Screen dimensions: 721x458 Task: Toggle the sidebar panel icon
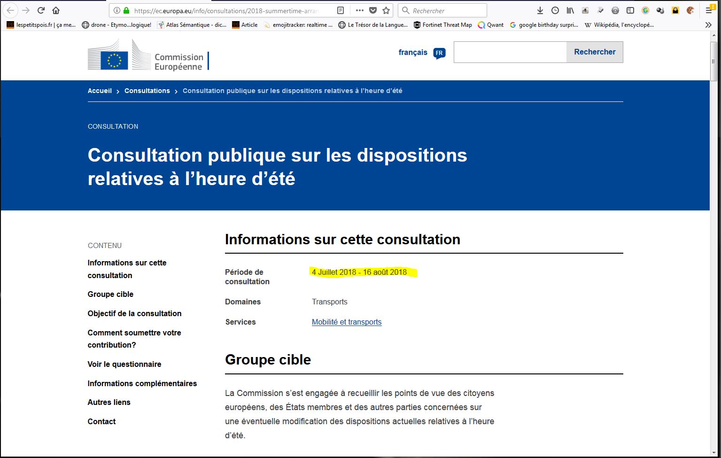[x=630, y=10]
